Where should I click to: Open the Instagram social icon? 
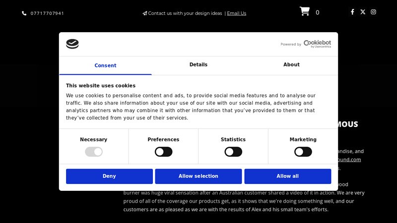[373, 12]
